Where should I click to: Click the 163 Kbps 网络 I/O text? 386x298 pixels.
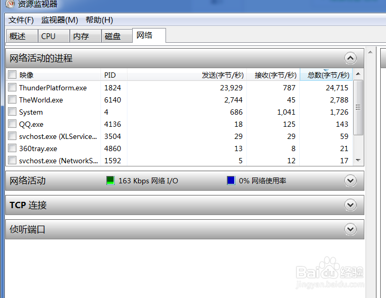(x=148, y=181)
